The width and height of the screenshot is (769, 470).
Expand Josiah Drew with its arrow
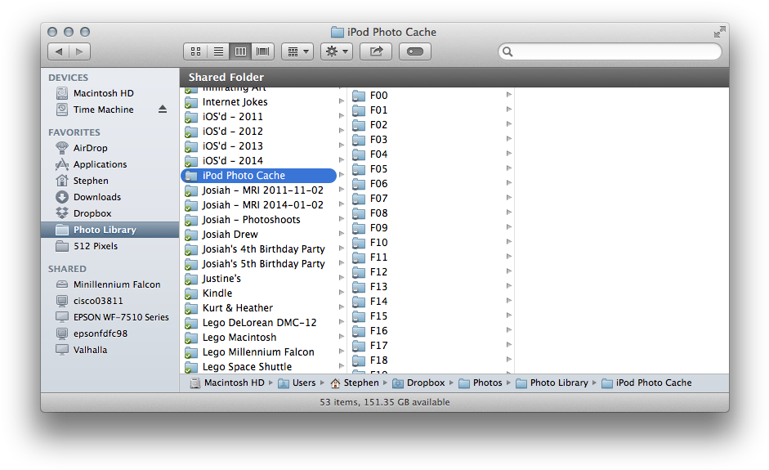click(x=342, y=234)
